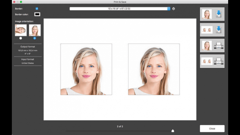This screenshot has height=135, width=240.
Task: Click the Image orientation label
Action: tap(24, 21)
